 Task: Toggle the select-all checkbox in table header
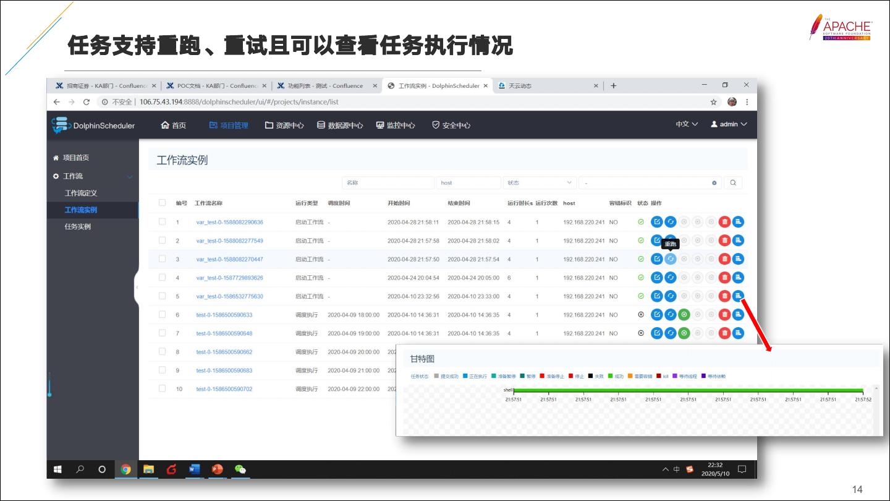pos(163,203)
